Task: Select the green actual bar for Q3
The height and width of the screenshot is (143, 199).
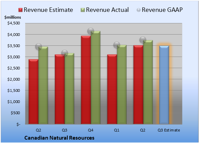Action: [x=69, y=88]
